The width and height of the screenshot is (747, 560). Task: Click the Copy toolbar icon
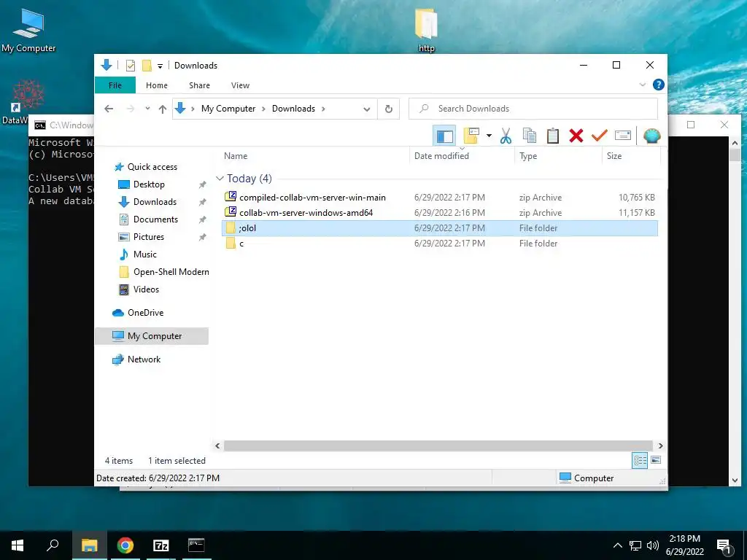[x=530, y=136]
